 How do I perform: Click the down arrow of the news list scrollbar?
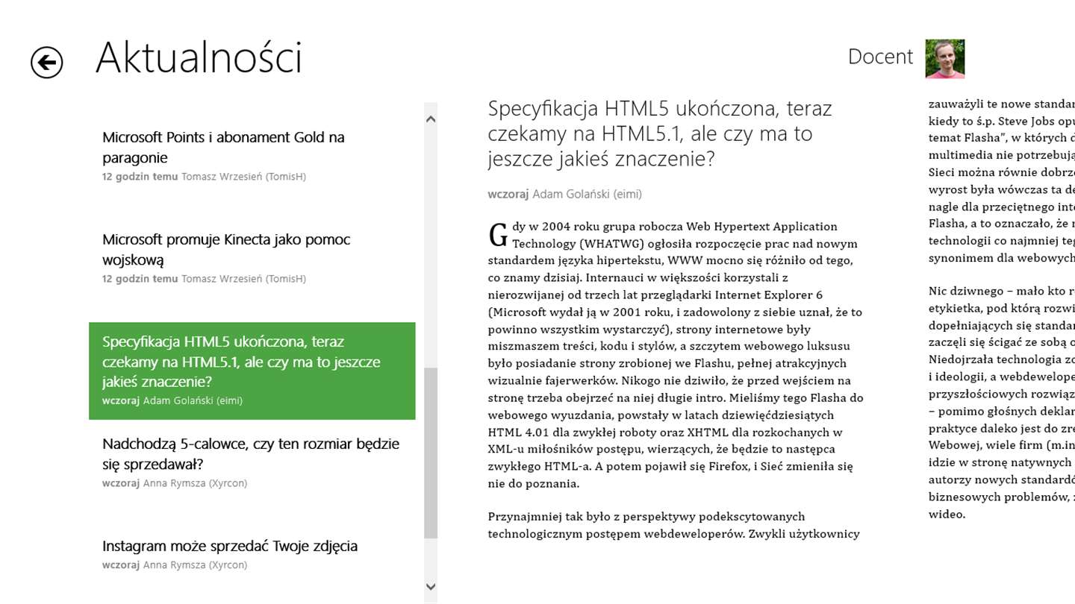431,587
